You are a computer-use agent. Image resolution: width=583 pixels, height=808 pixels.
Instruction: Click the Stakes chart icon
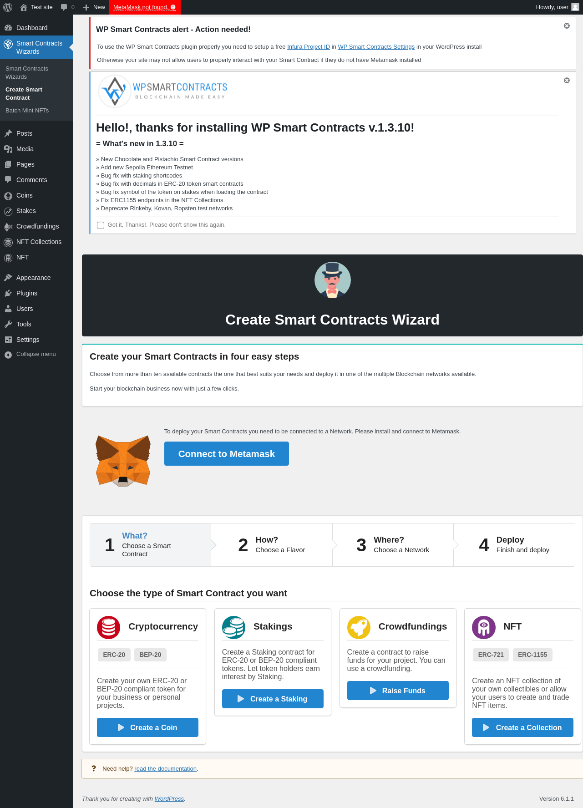point(8,211)
